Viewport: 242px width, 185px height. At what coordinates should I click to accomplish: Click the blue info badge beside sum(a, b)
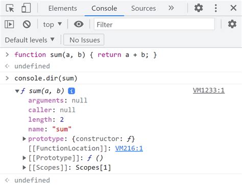[71, 91]
